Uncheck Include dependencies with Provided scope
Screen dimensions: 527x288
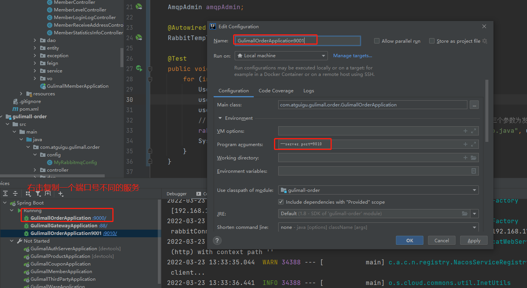click(x=281, y=202)
